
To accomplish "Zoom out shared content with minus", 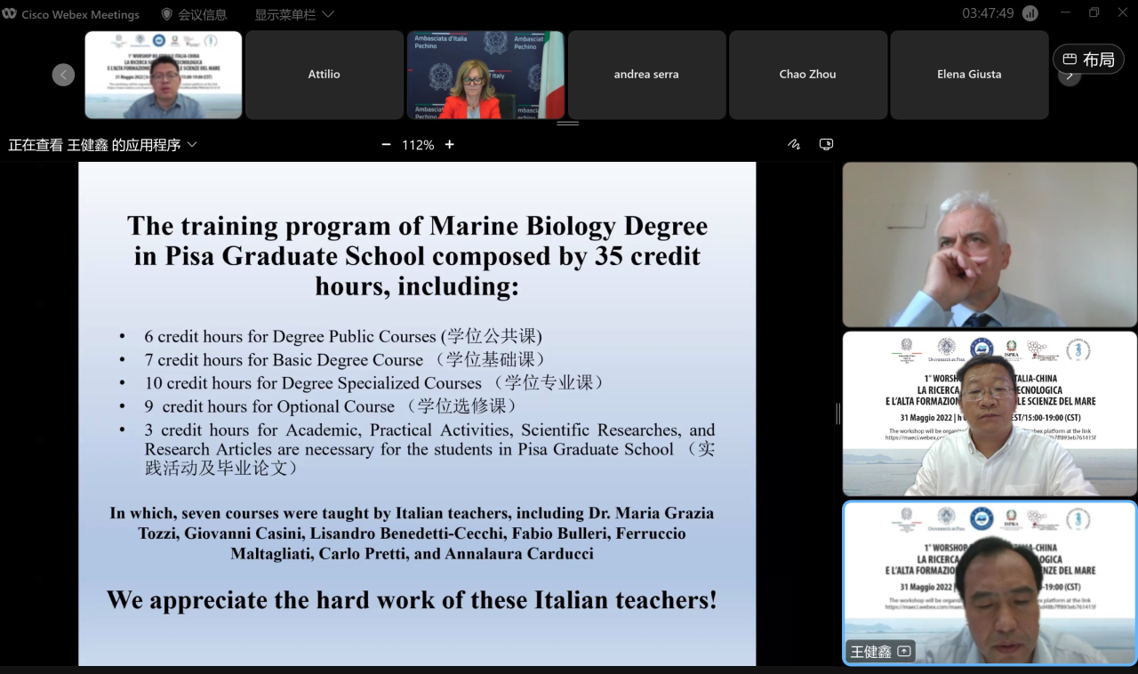I will 386,145.
